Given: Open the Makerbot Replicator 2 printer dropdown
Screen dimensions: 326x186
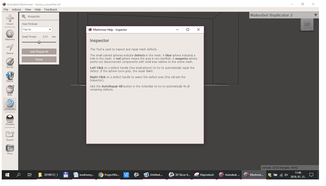Looking at the screenshot, I should (x=316, y=15).
